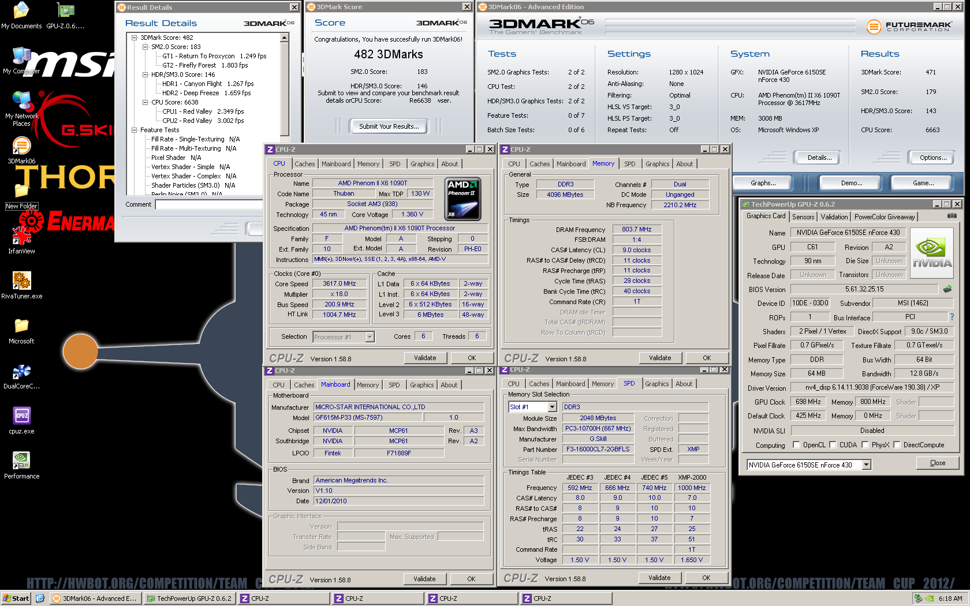
Task: Collapse the HDR/SM3.0 Score: 146 tree node
Action: (x=145, y=74)
